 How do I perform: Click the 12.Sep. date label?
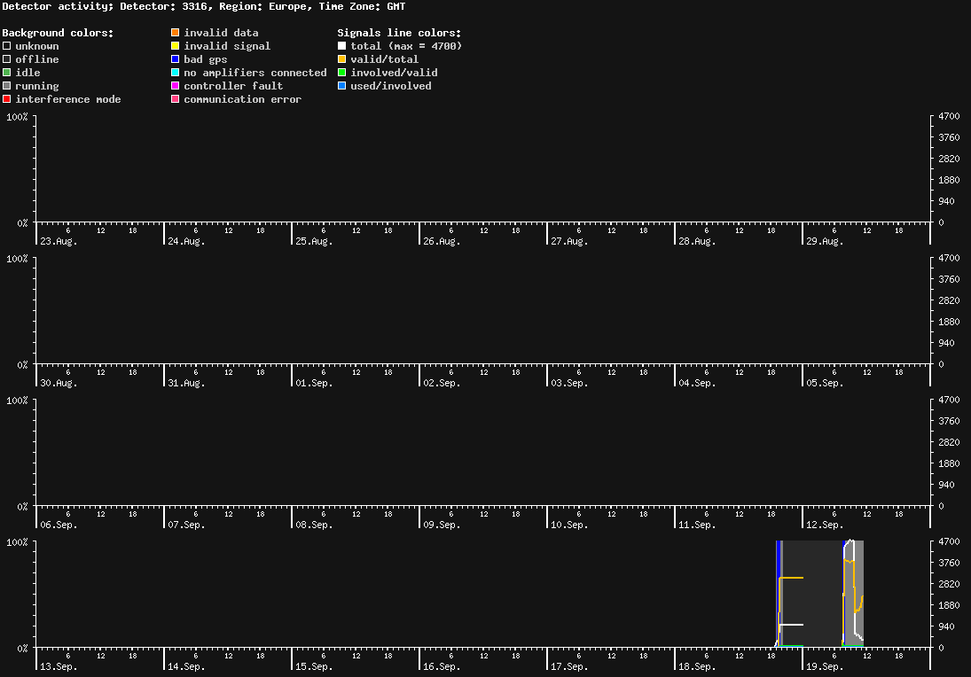coord(825,525)
